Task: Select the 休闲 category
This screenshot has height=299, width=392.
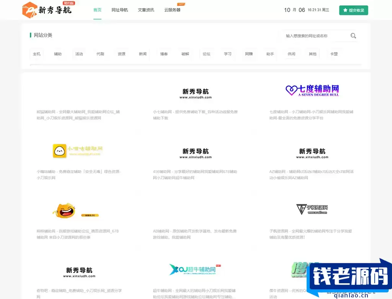Action: pos(291,54)
